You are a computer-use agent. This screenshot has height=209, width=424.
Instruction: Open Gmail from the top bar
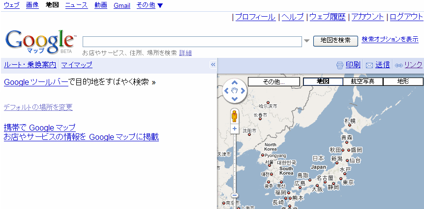(x=122, y=5)
